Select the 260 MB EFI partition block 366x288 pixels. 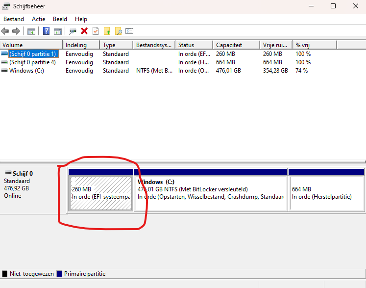coord(101,193)
